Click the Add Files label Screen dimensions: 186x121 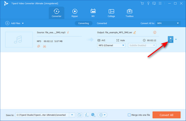[x=16, y=23]
